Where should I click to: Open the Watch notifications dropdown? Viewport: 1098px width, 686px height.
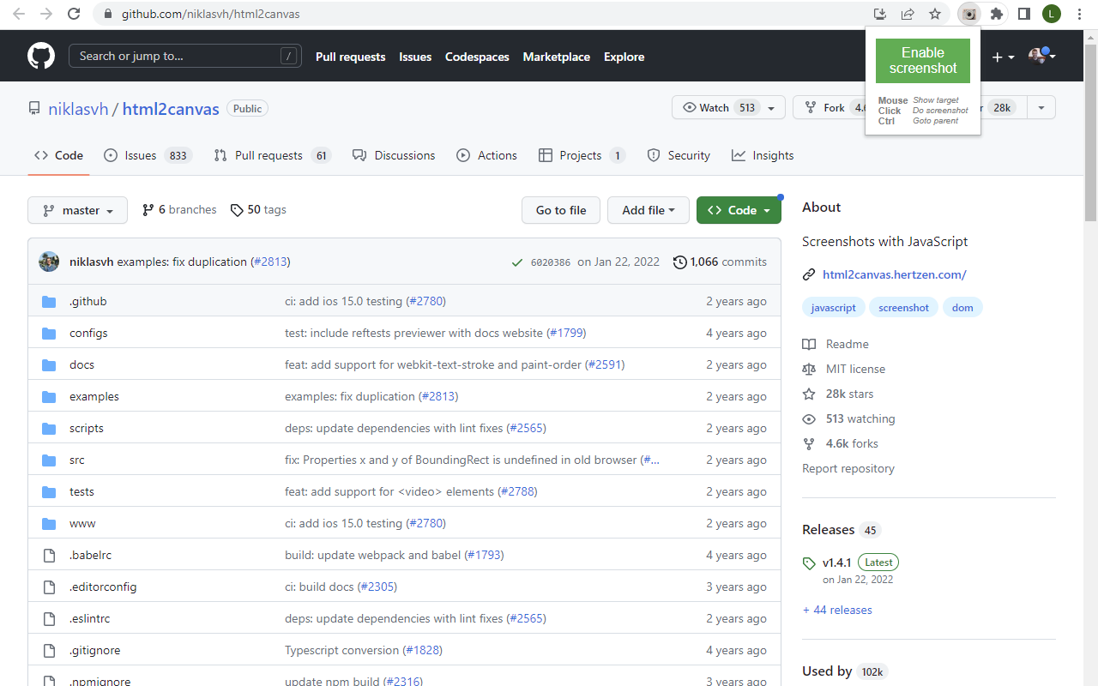(x=771, y=108)
